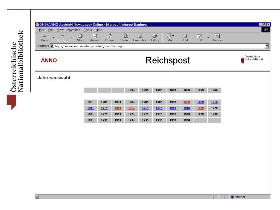The image size is (280, 210).
Task: Click the Forward toolbar button
Action: 62,38
